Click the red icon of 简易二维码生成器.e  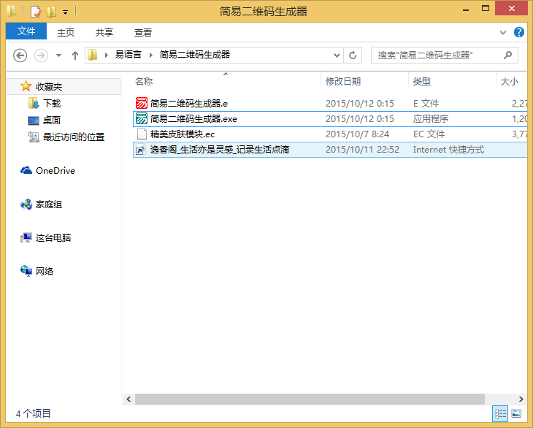(x=142, y=103)
